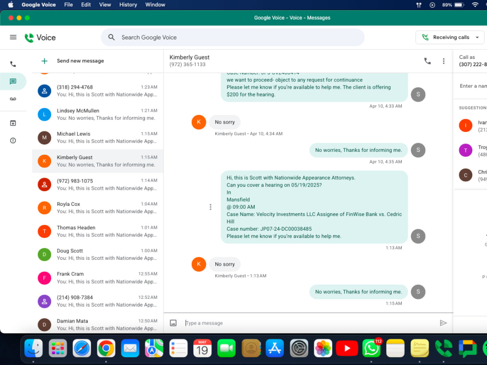Open Doug Scott conversation
Viewport: 487px width, 365px height.
coord(97,255)
